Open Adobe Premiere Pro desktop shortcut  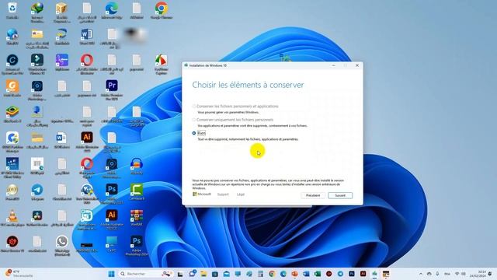coord(112,90)
